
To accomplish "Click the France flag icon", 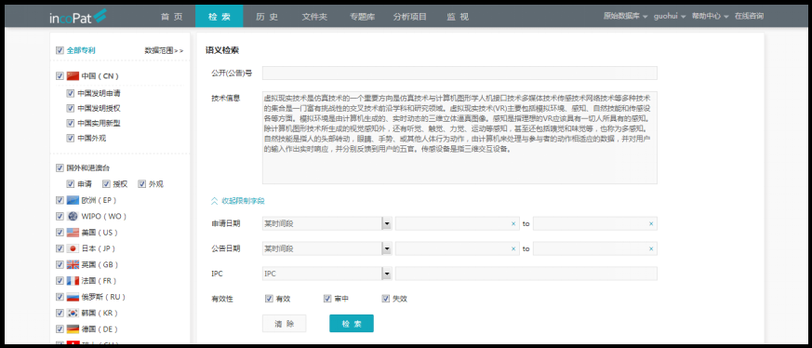I will [73, 280].
